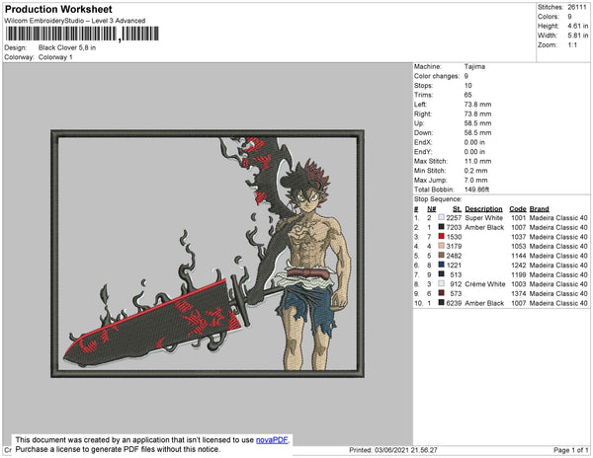The height and width of the screenshot is (458, 593).
Task: Click the embroidery design preview image
Action: tap(208, 254)
